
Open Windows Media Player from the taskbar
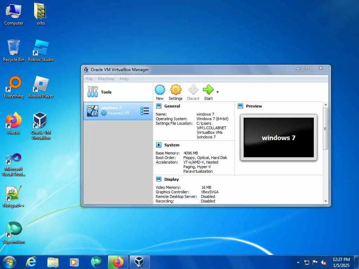[74, 262]
